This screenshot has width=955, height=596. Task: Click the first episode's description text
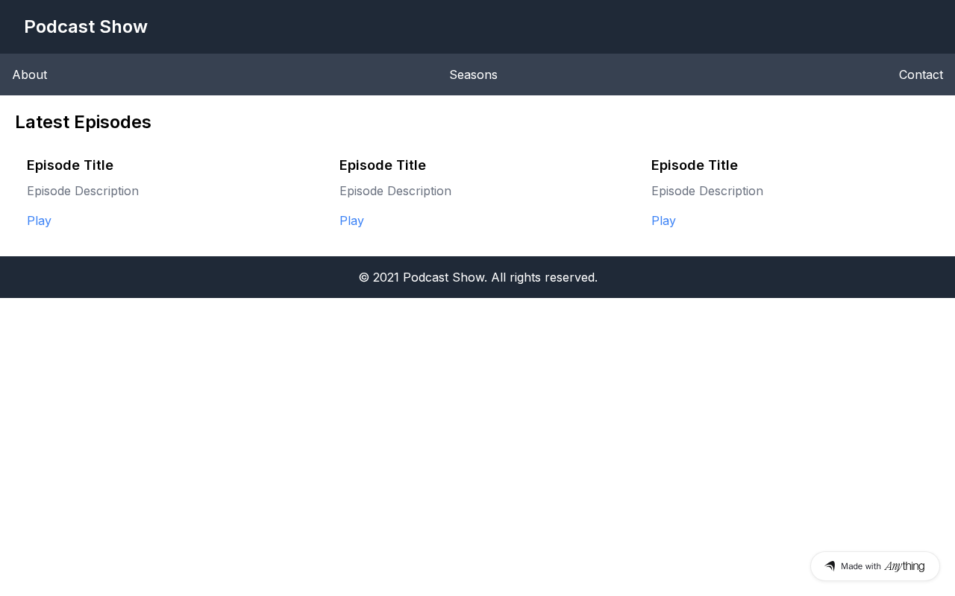click(83, 191)
